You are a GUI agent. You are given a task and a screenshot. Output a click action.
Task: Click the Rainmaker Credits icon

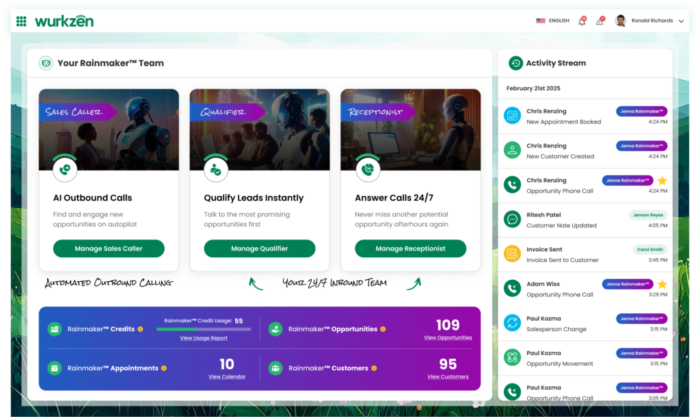click(x=55, y=329)
